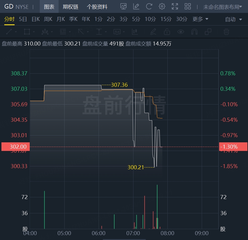
Task: Expand chart to fullscreen
Action: tap(175, 7)
